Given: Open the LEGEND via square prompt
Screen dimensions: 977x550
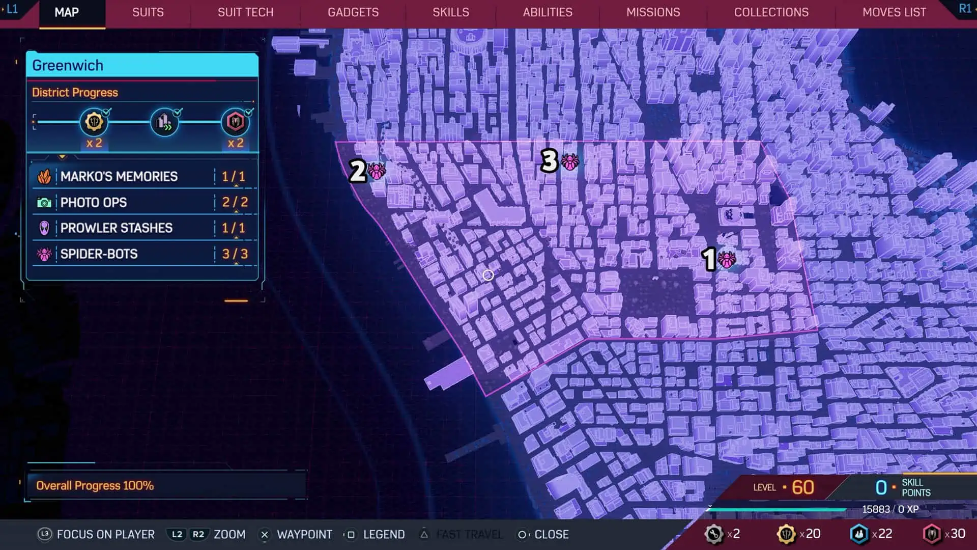Looking at the screenshot, I should [x=375, y=534].
